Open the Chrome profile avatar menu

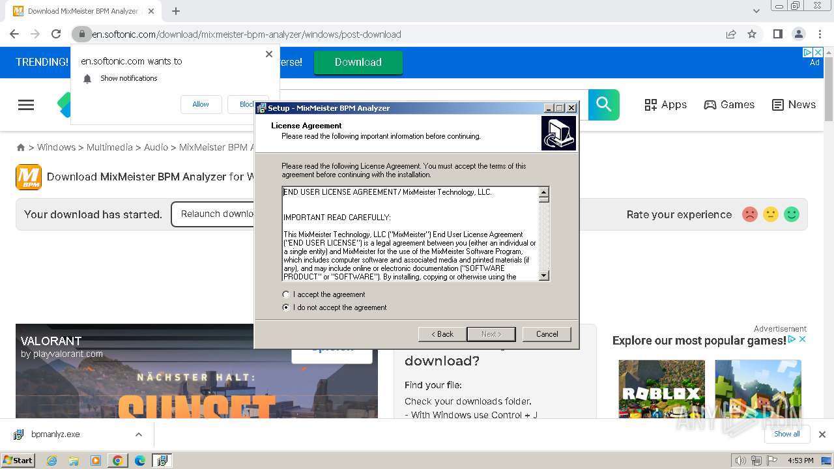[798, 34]
